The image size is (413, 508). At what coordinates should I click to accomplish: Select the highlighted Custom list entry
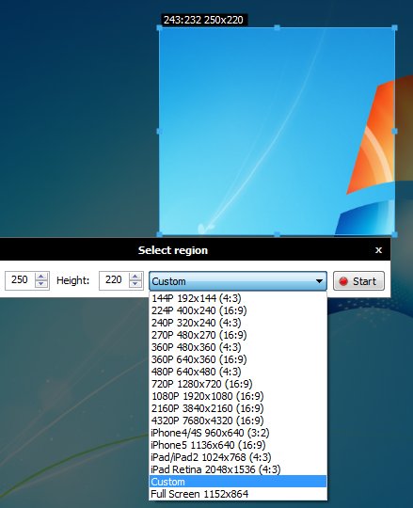(238, 482)
